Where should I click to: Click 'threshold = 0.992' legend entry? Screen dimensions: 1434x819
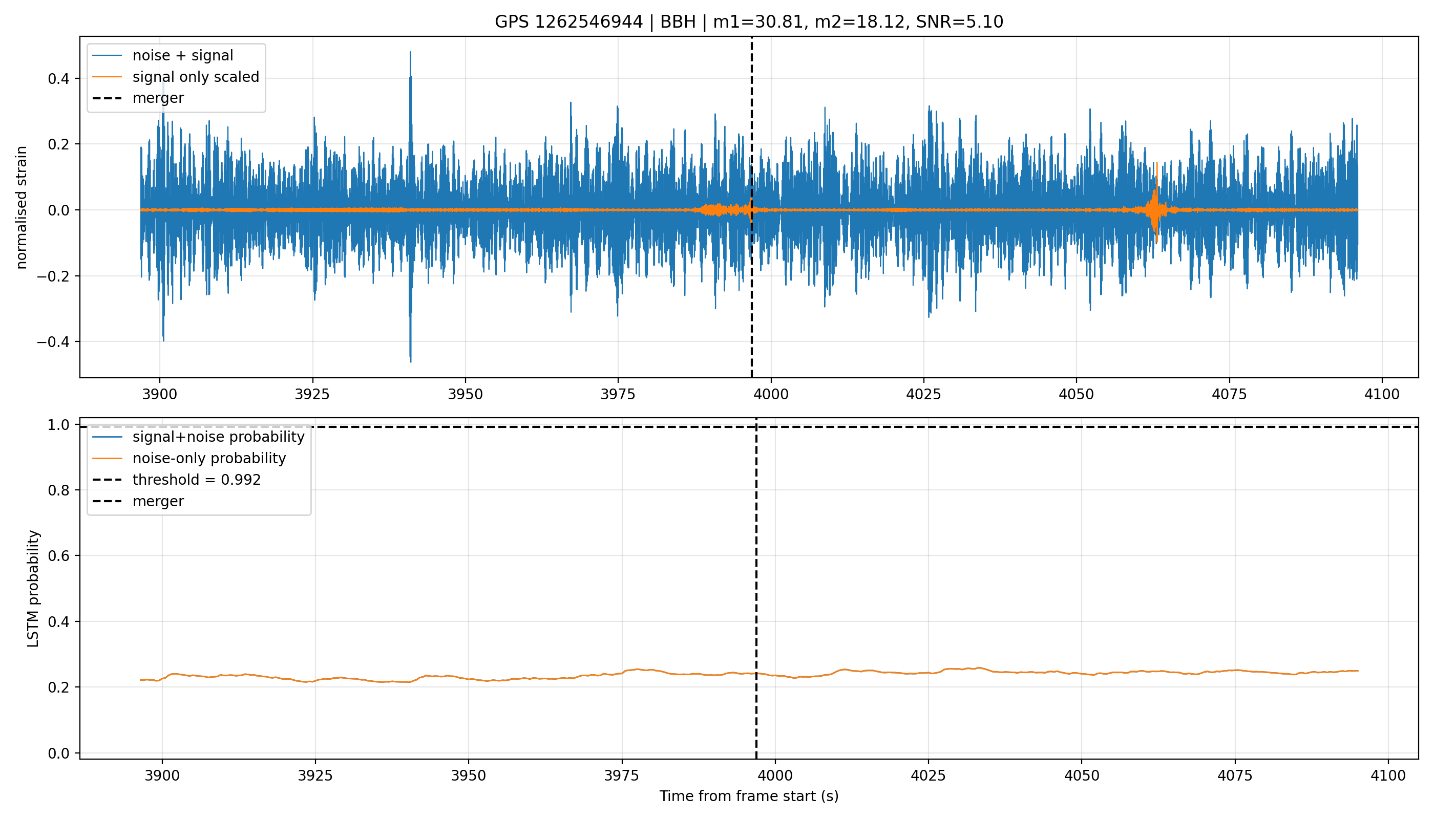point(197,480)
